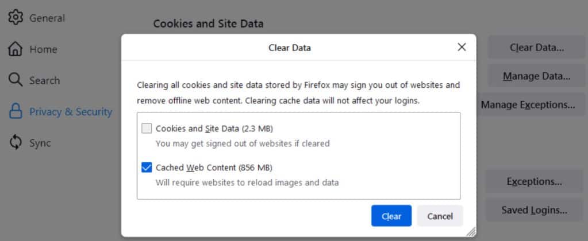Click the Search magnifier icon
588x241 pixels.
[16, 80]
